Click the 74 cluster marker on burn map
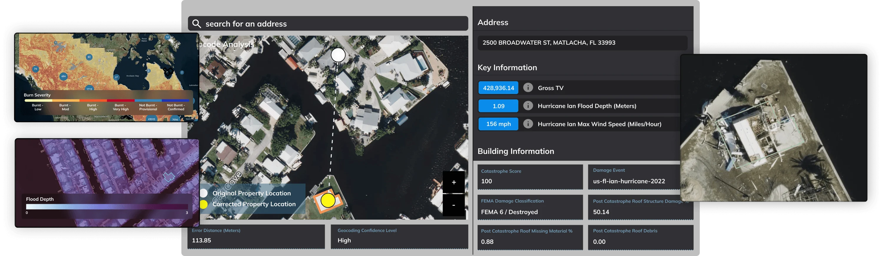 [x=36, y=69]
